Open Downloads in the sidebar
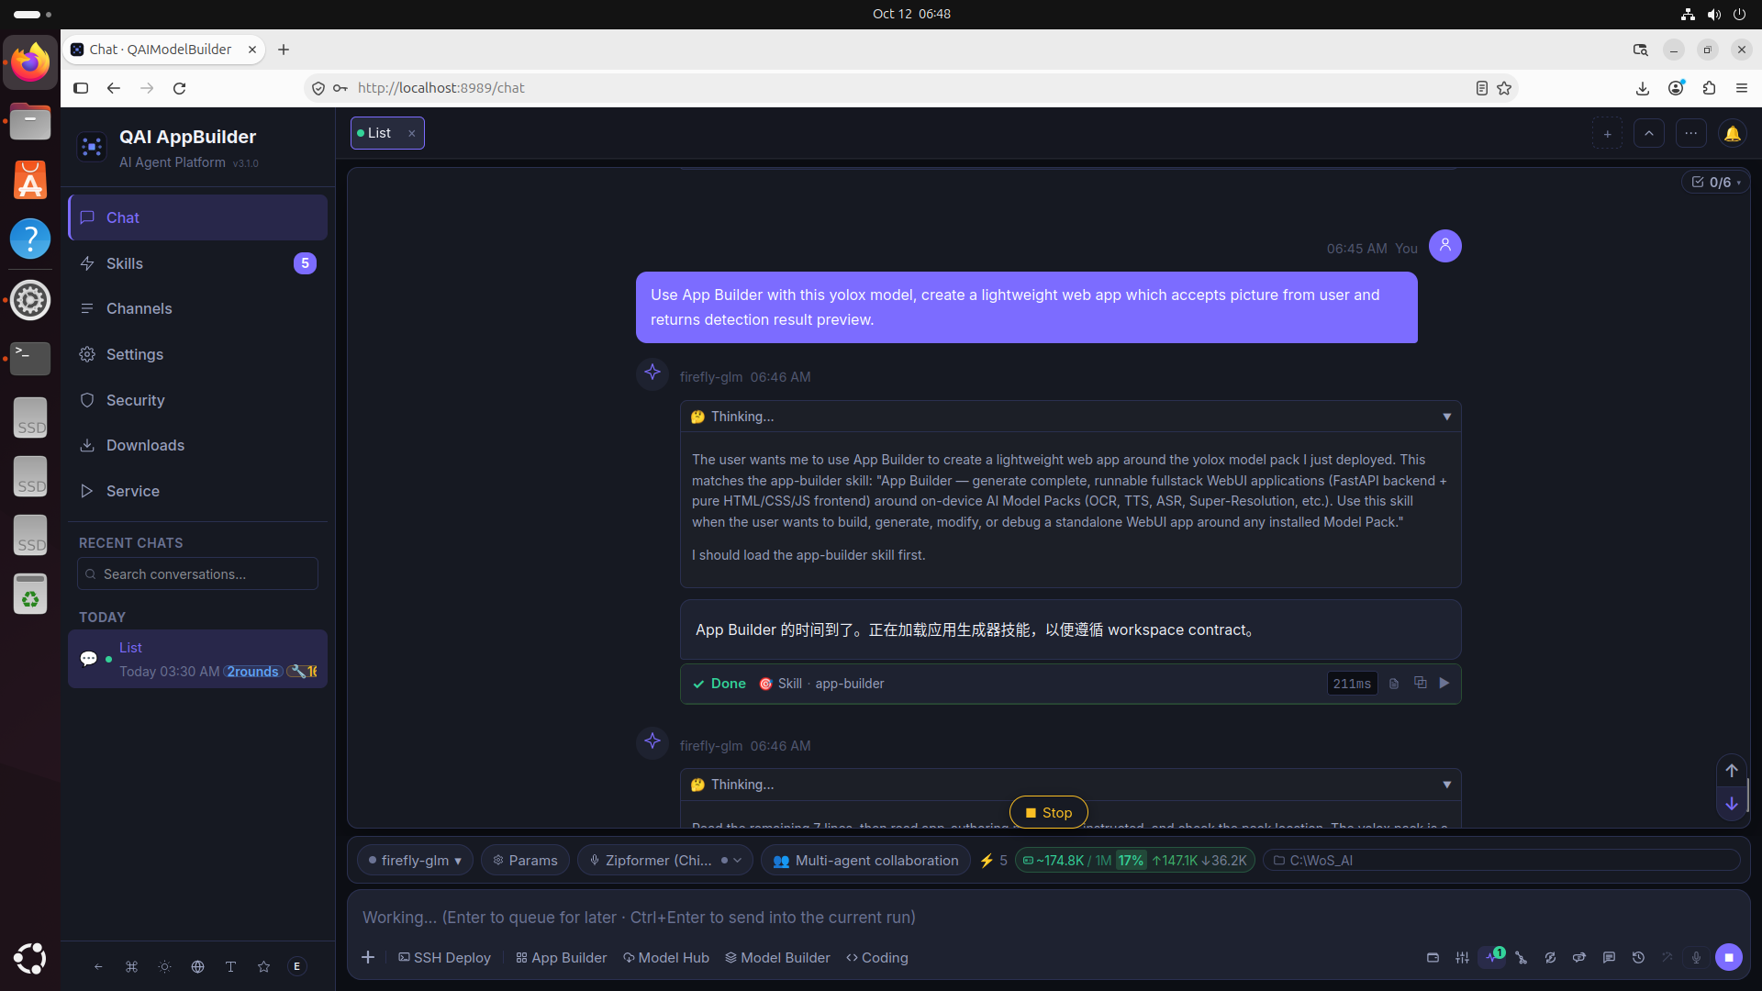 tap(197, 445)
